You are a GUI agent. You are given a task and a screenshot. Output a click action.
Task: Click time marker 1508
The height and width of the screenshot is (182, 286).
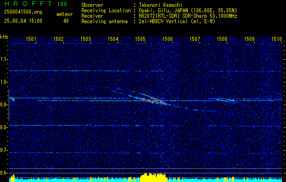pos(222,39)
